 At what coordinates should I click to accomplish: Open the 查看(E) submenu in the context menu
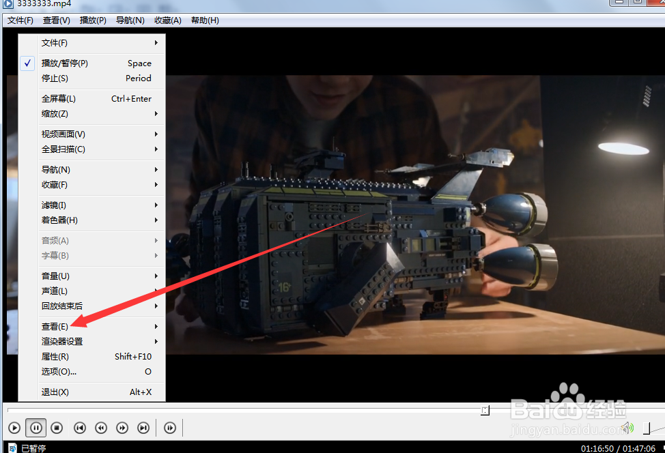coord(91,326)
